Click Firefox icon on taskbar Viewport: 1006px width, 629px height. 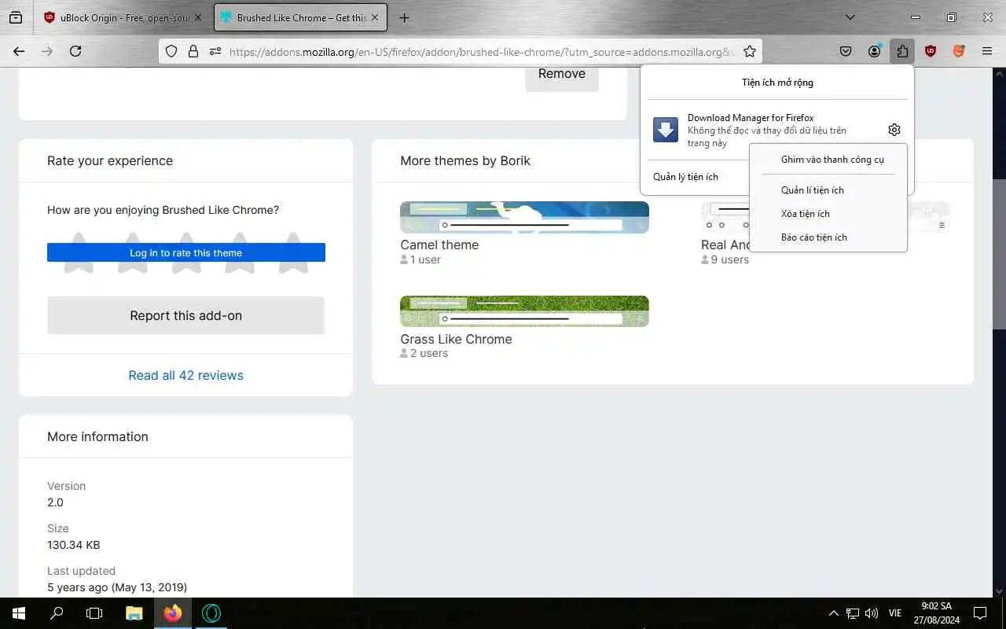tap(173, 613)
